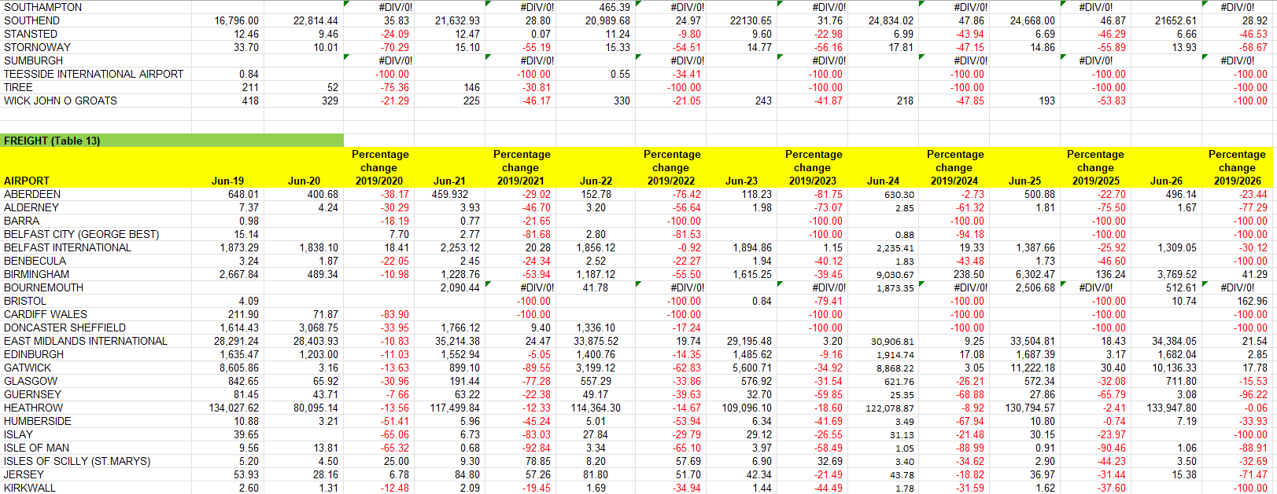The width and height of the screenshot is (1277, 494).
Task: Select the Percentage change 2019/2026 header
Action: (x=1237, y=167)
